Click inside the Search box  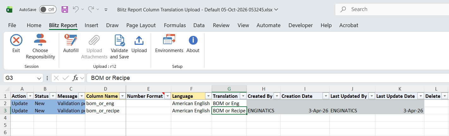392,9
